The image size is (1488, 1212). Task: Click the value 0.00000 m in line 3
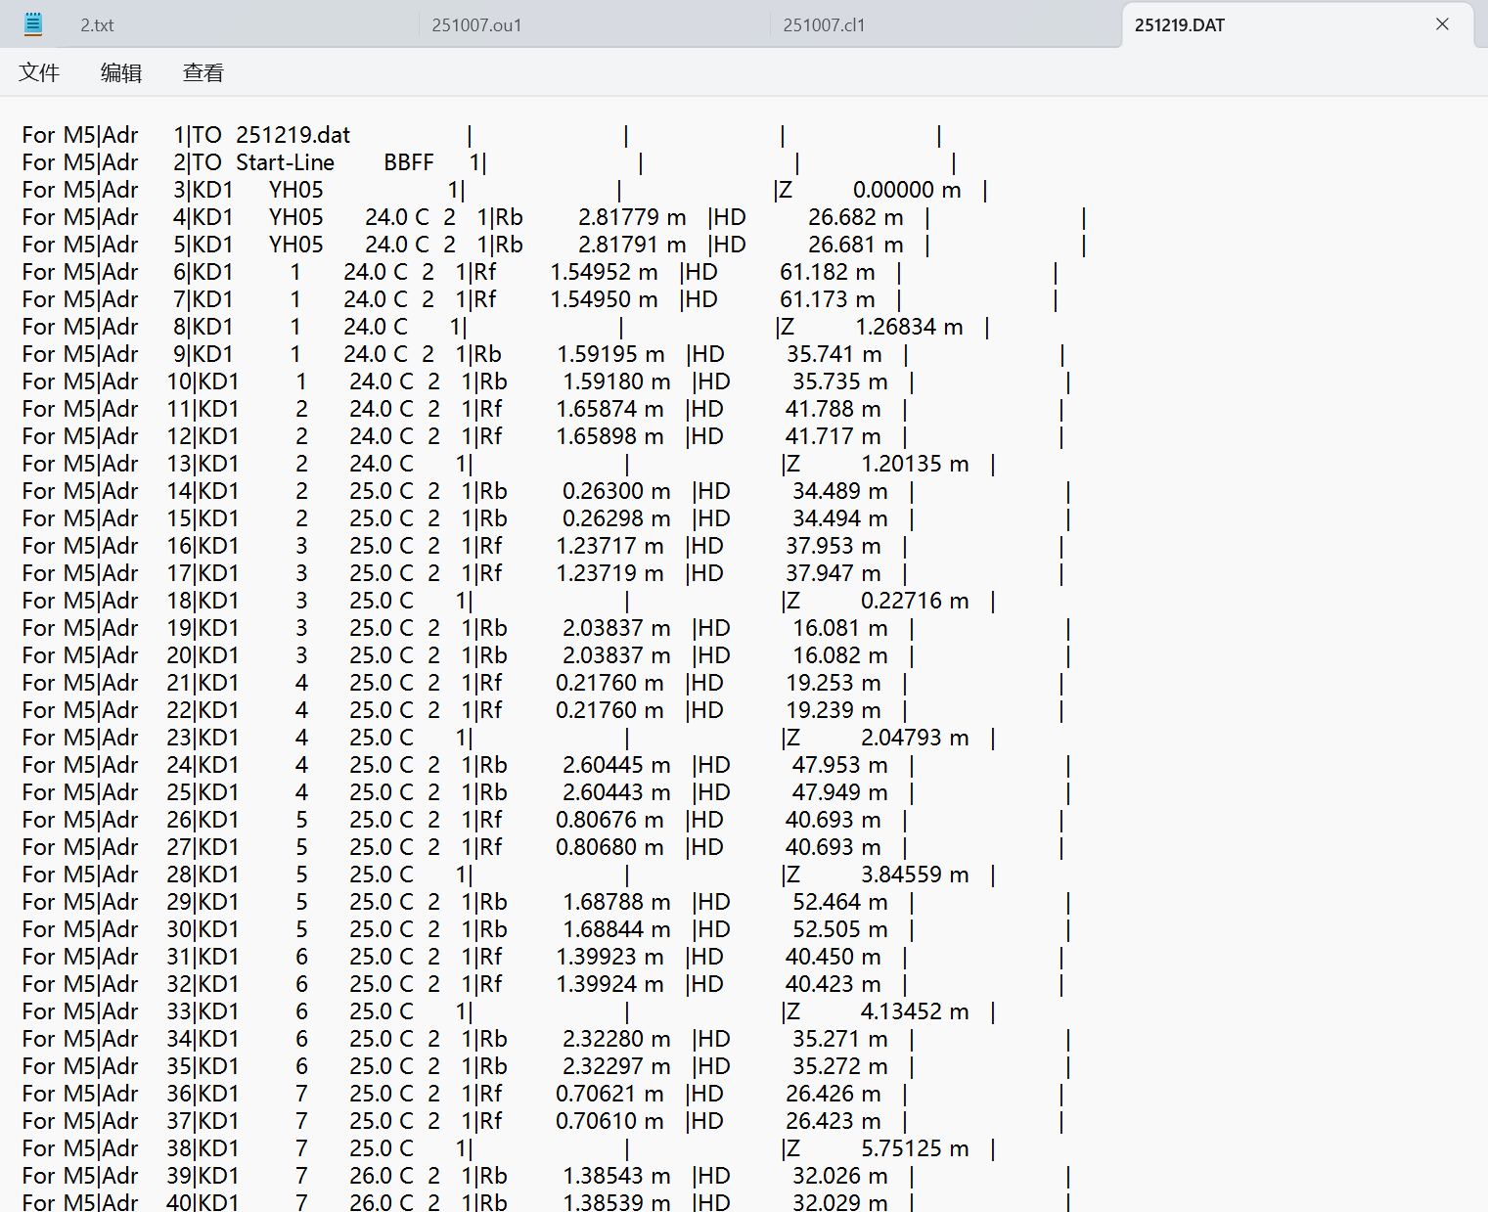pyautogui.click(x=907, y=190)
